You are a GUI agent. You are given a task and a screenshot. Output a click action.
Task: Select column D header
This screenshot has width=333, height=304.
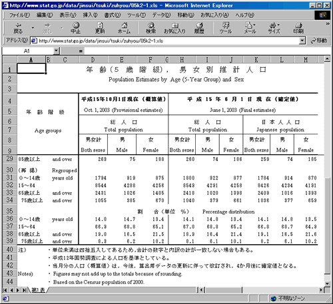[x=93, y=60]
